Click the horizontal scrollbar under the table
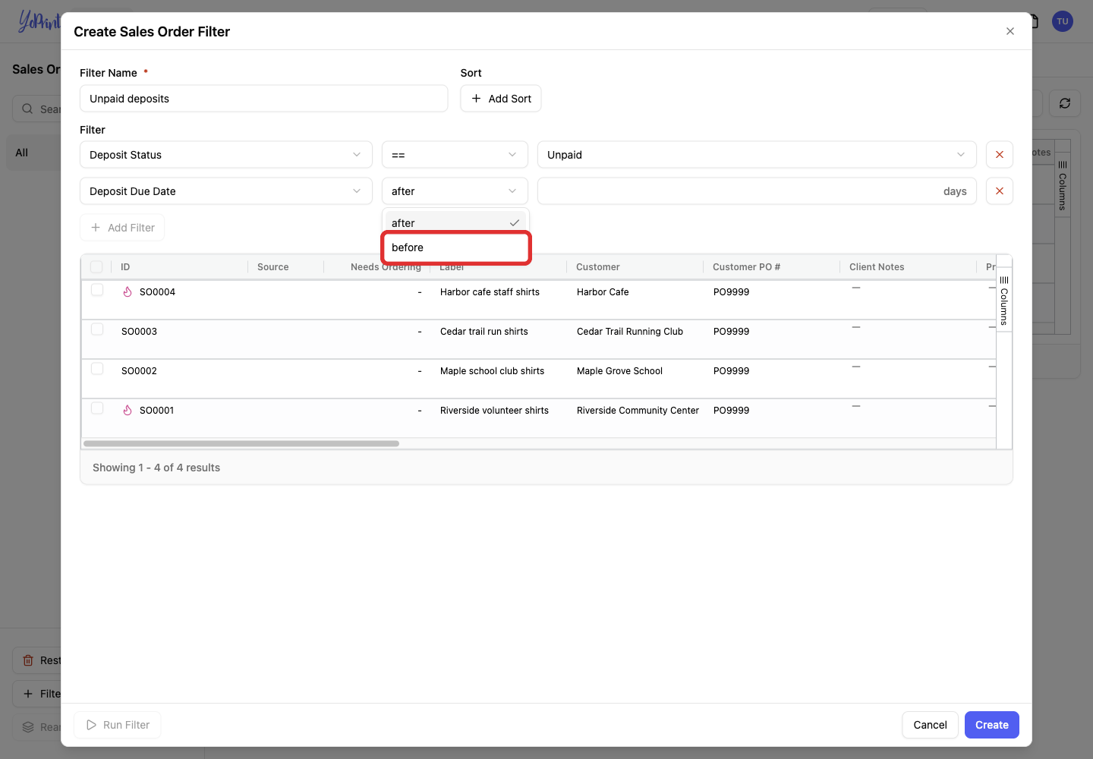The width and height of the screenshot is (1093, 759). [x=241, y=443]
